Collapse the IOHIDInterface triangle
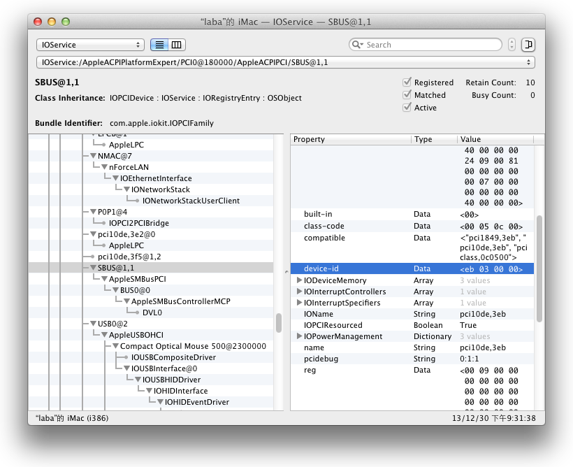 click(149, 391)
